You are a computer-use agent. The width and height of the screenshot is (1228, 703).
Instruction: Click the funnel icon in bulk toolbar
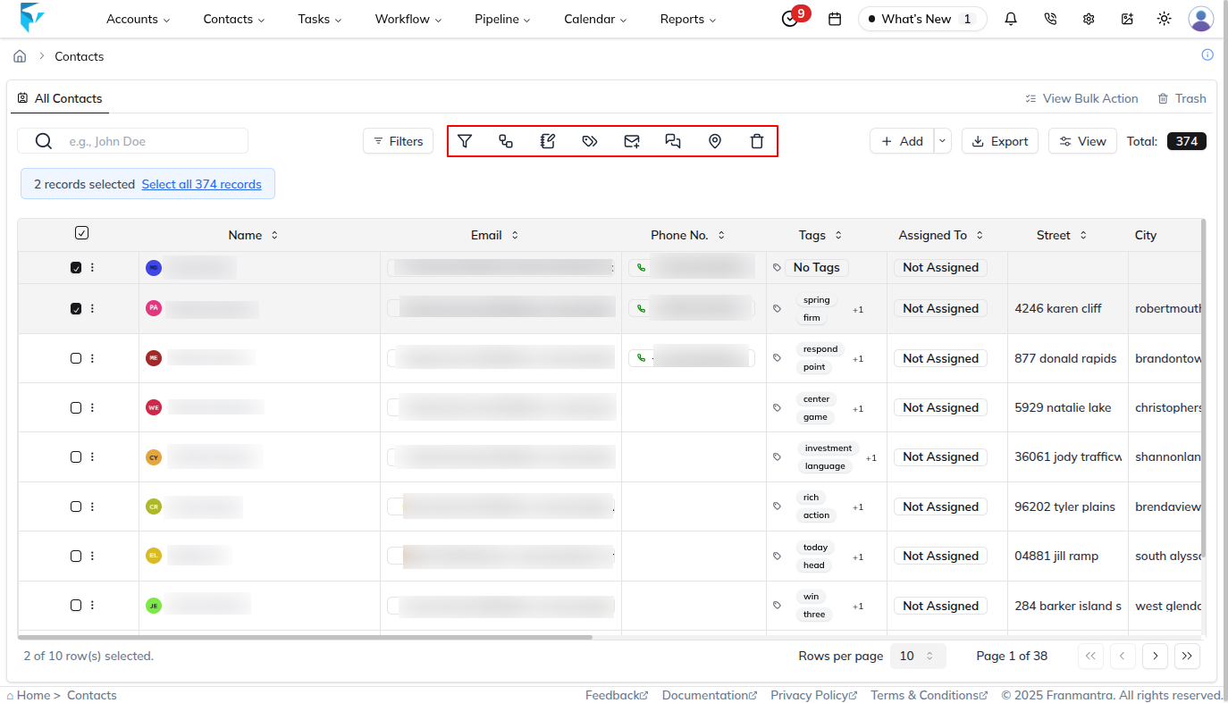(x=465, y=141)
